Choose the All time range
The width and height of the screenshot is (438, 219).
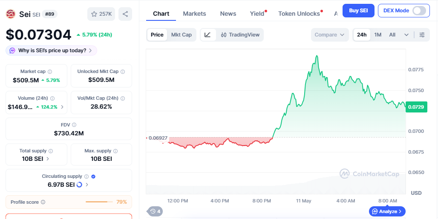click(392, 35)
